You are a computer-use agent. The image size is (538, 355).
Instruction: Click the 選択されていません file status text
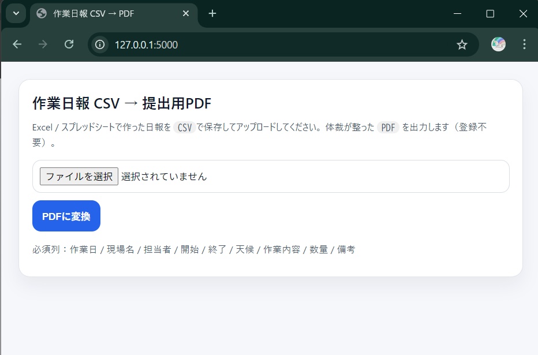163,176
